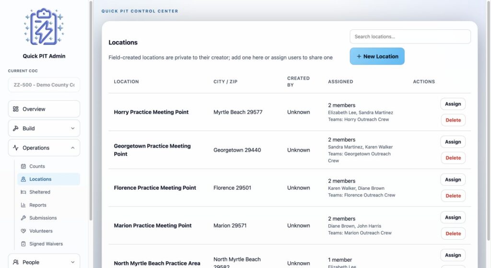The image size is (491, 268).
Task: Click the Overview grid icon
Action: (16, 109)
